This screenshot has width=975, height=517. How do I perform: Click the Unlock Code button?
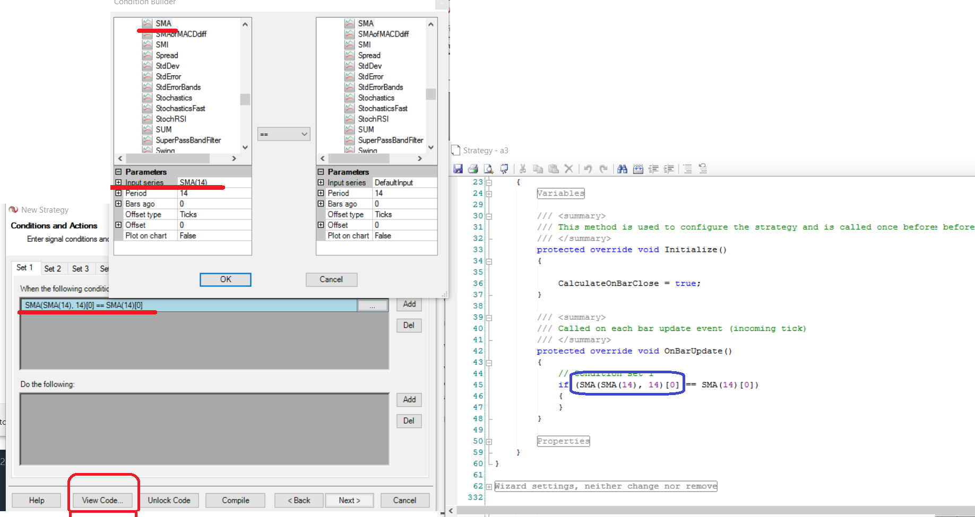coord(169,500)
